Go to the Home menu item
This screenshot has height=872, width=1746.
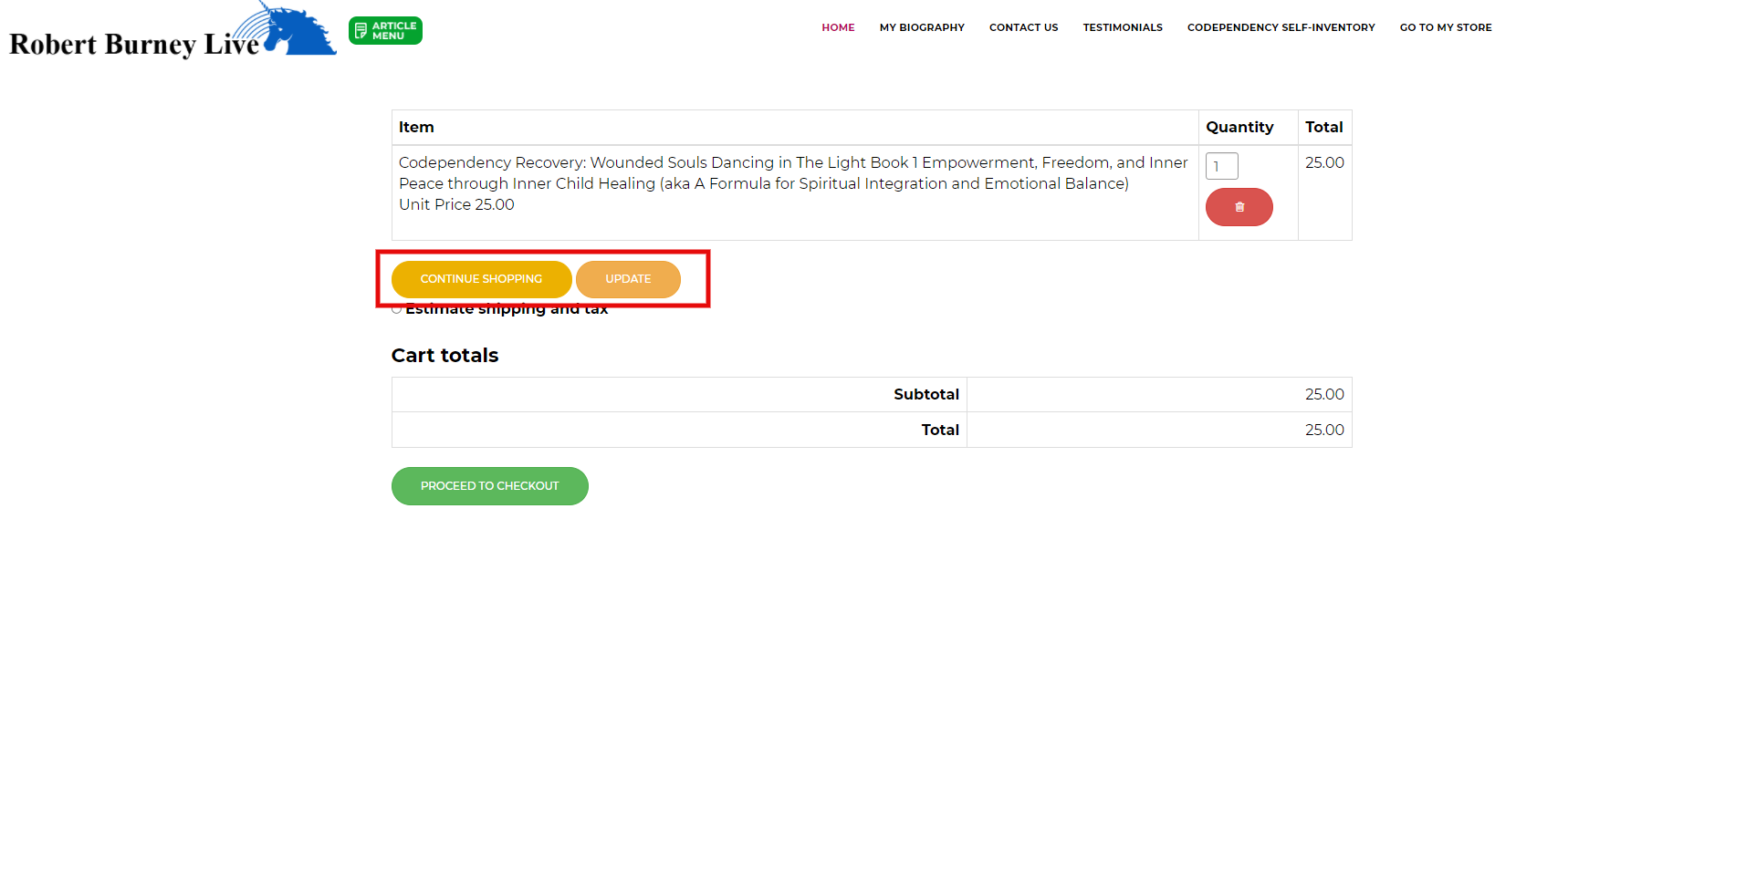[837, 27]
